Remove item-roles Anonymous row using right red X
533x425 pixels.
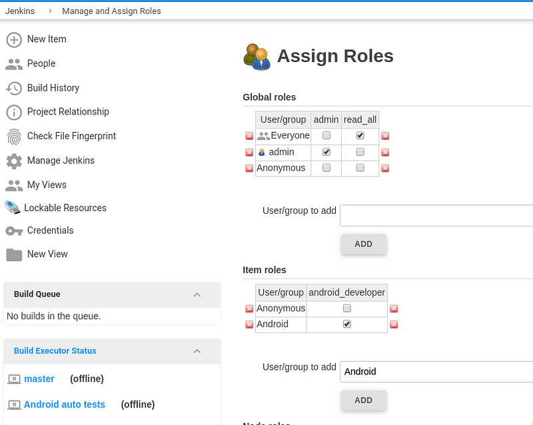pyautogui.click(x=394, y=308)
